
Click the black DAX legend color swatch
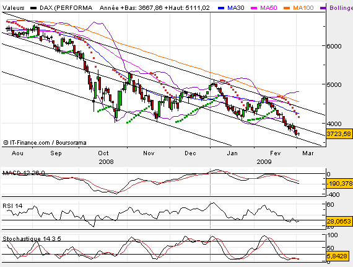pos(33,8)
